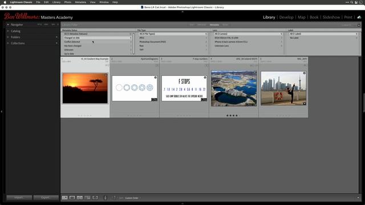Open the Label column header menu
Image resolution: width=365 pixels, height=205 pixels.
tap(290, 30)
